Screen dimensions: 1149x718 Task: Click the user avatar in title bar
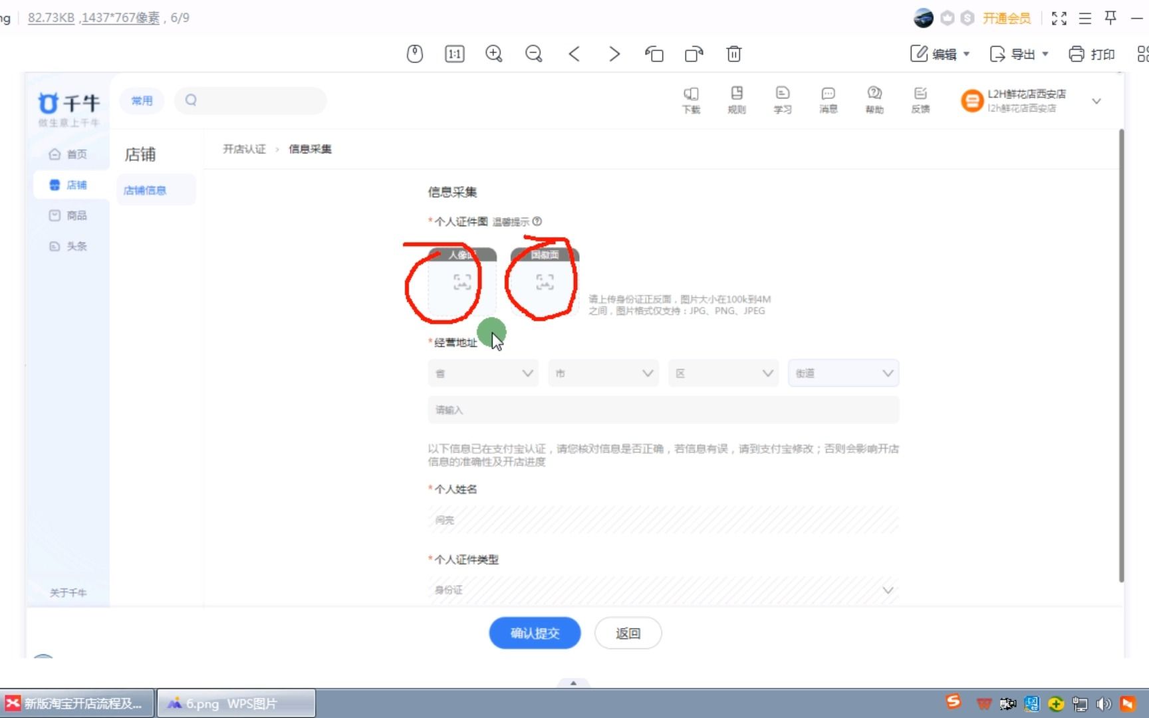point(924,18)
